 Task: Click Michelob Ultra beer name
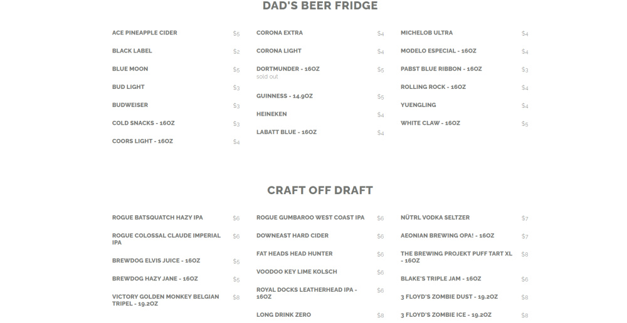point(427,33)
